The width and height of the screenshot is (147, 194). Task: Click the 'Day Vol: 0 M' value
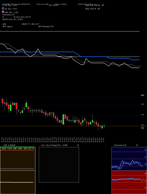click(92, 9)
